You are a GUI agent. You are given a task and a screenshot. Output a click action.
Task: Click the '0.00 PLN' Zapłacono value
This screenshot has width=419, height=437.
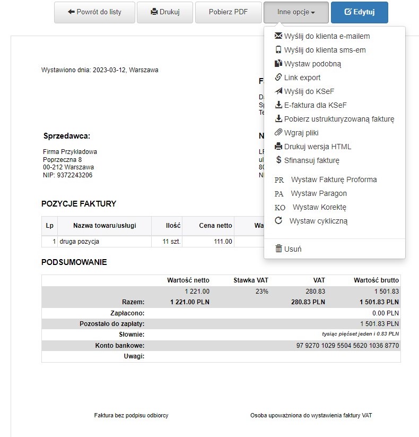[385, 313]
